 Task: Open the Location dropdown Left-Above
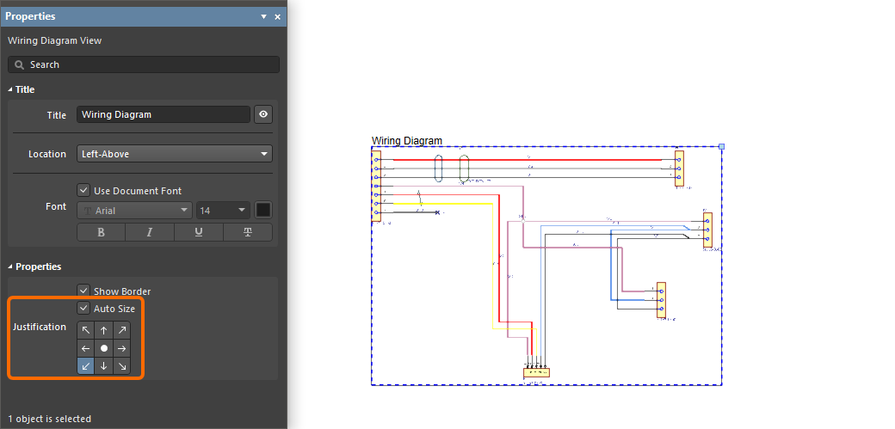point(175,153)
